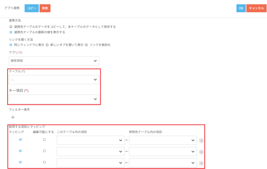
Task: Click the plus icon under フィルター条件
Action: click(x=13, y=117)
